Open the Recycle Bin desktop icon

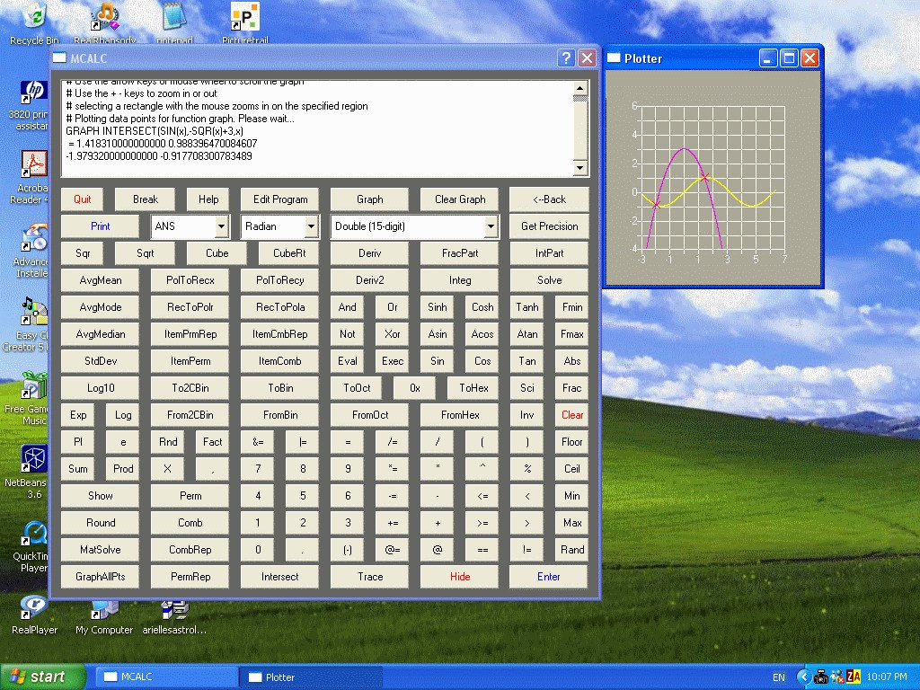(35, 23)
